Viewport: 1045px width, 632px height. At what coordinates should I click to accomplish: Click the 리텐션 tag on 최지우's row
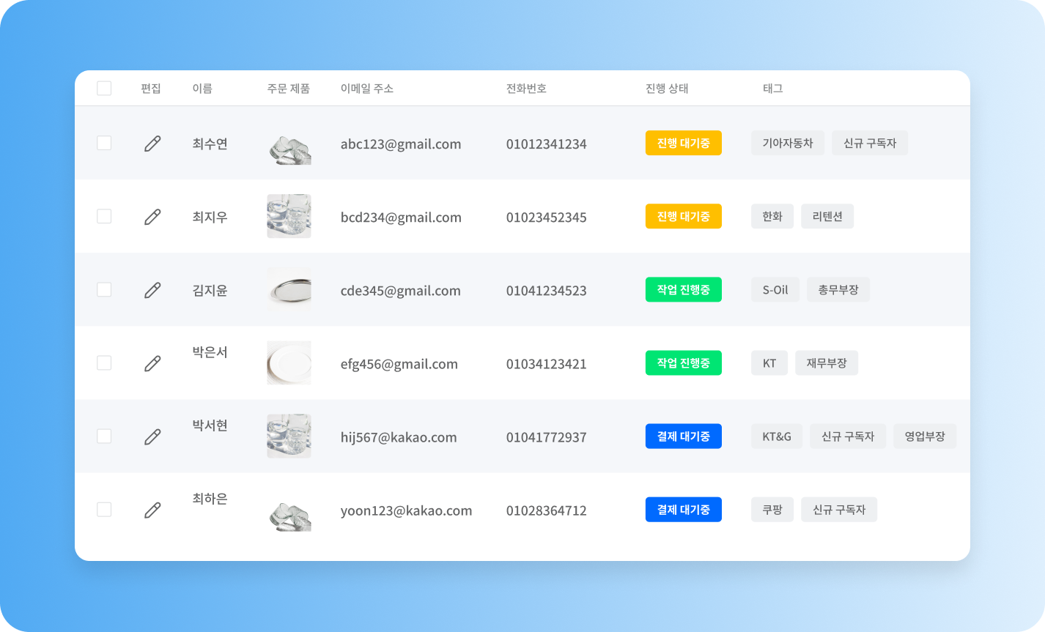point(827,216)
